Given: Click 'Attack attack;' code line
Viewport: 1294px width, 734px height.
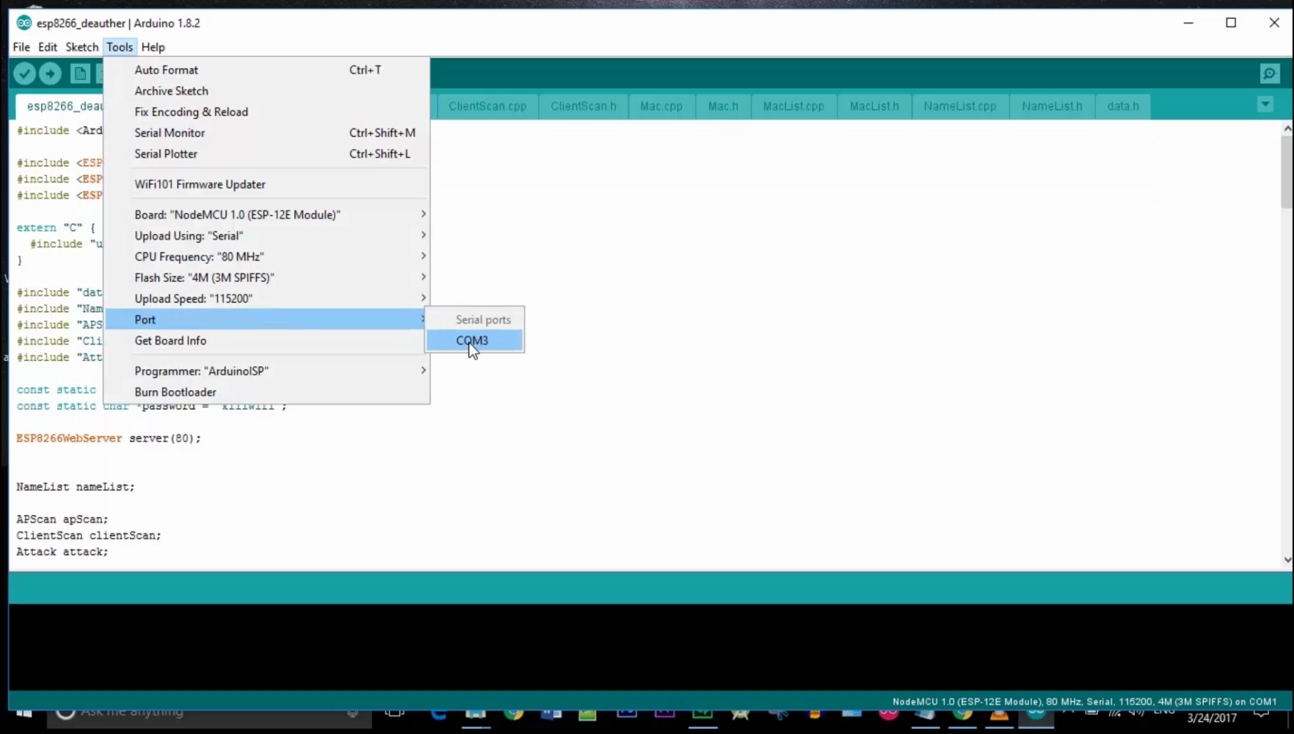Looking at the screenshot, I should tap(62, 552).
